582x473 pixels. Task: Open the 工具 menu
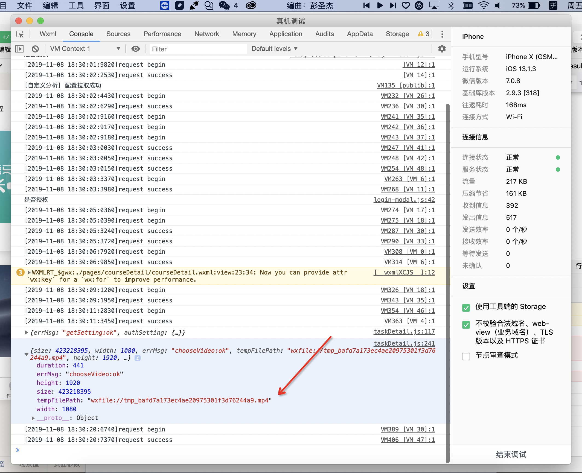point(76,5)
